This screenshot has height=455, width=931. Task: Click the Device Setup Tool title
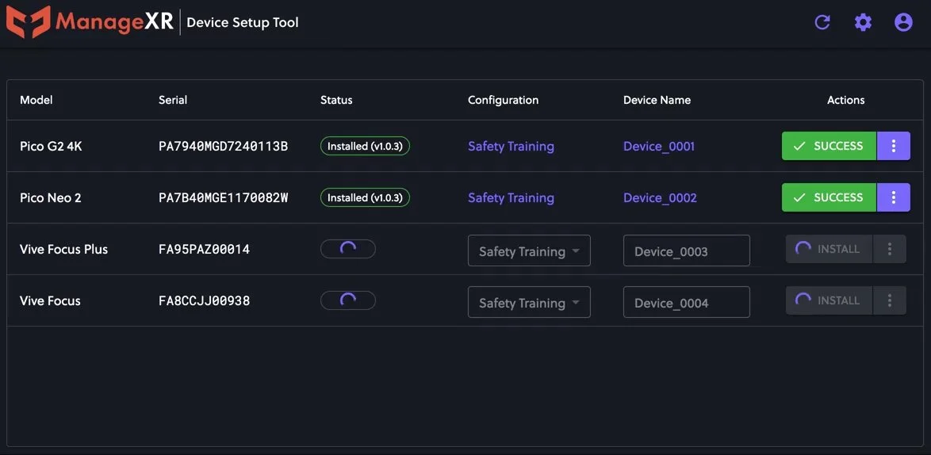242,23
